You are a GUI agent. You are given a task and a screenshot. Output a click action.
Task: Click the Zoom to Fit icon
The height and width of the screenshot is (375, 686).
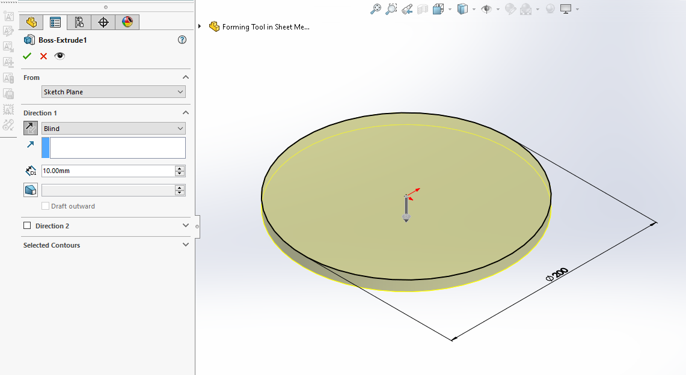[376, 9]
